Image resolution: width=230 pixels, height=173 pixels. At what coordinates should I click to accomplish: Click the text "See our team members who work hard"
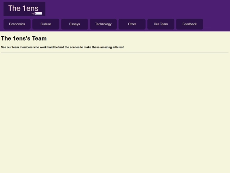(x=27, y=47)
